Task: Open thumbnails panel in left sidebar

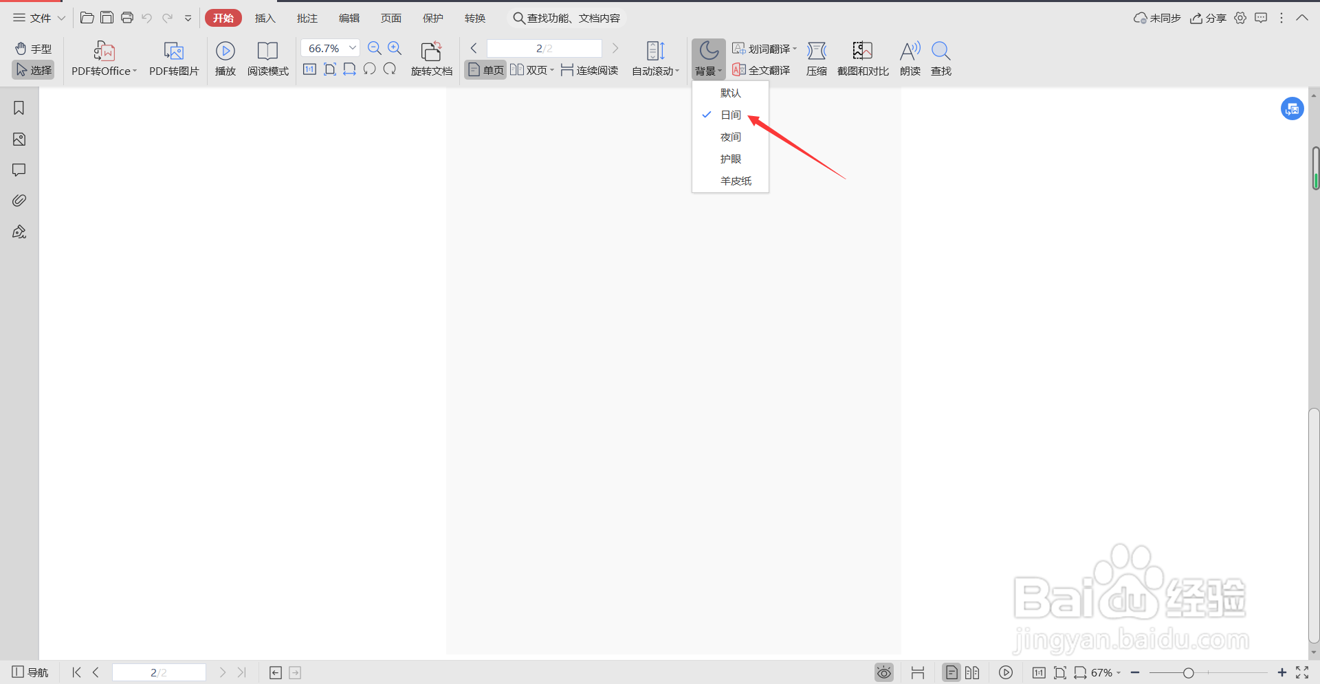Action: [19, 139]
